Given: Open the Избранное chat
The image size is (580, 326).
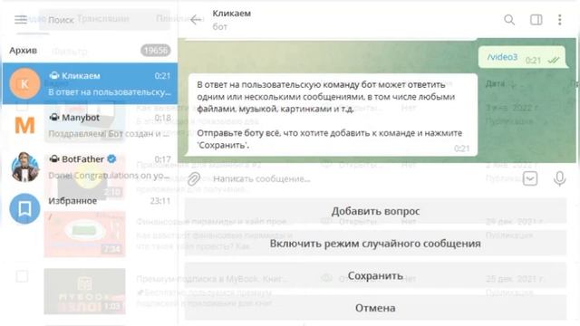Looking at the screenshot, I should pos(90,208).
